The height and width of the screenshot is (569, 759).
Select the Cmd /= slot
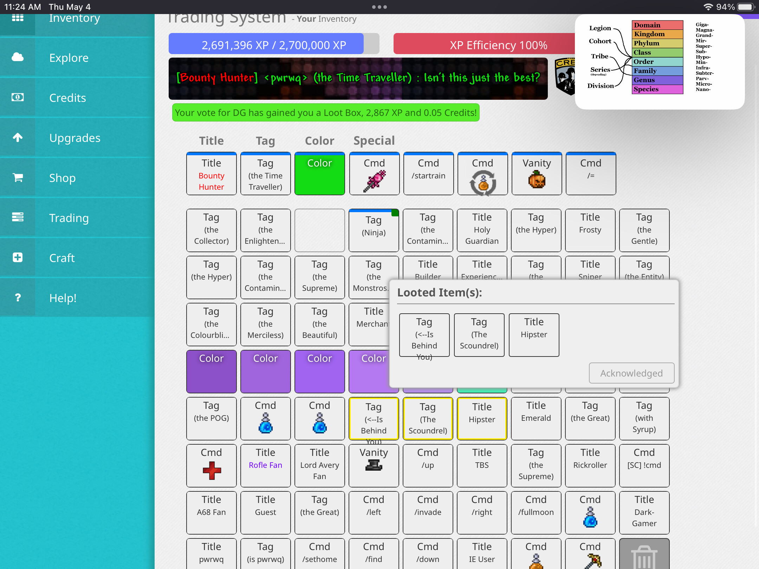click(x=591, y=174)
